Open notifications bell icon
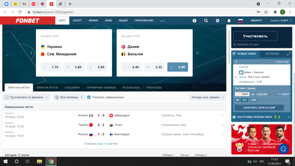 point(229,21)
